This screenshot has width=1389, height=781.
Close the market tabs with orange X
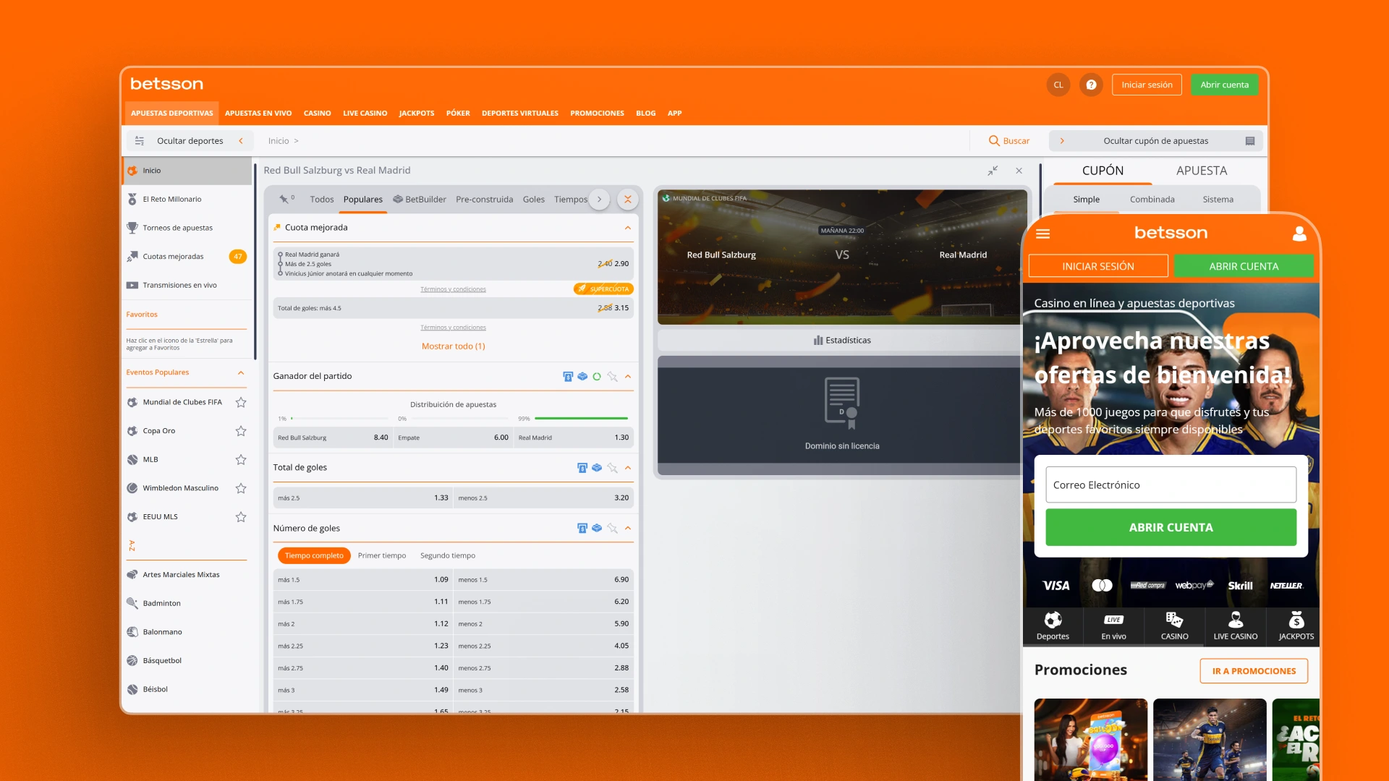(628, 200)
